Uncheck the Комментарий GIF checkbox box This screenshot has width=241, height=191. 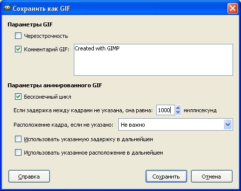[x=18, y=49]
